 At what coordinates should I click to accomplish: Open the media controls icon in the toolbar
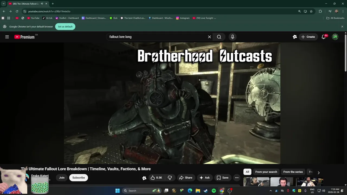point(330,11)
